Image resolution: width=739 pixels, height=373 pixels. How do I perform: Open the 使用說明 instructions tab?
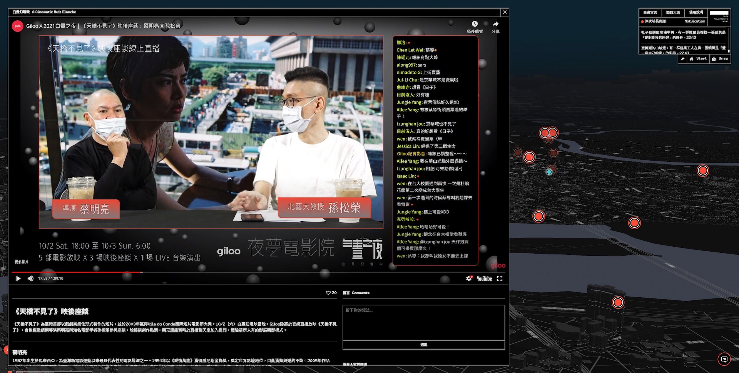click(x=696, y=13)
